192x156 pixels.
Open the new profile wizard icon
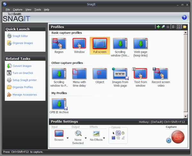coord(163,27)
